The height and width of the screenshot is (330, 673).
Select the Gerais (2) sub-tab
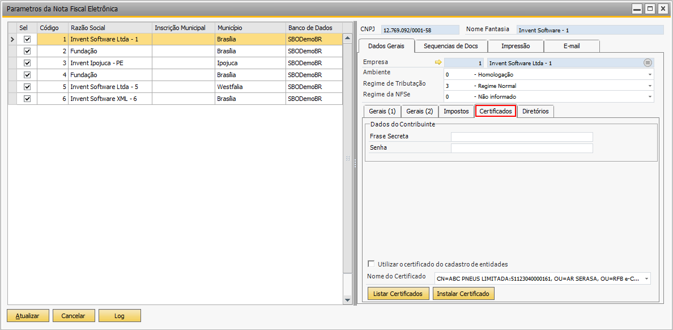click(419, 111)
